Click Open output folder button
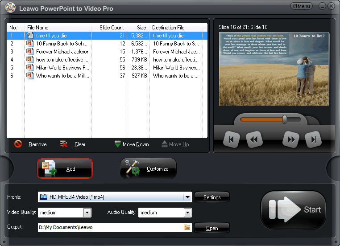Screen dimensions: 340x246 [212, 228]
